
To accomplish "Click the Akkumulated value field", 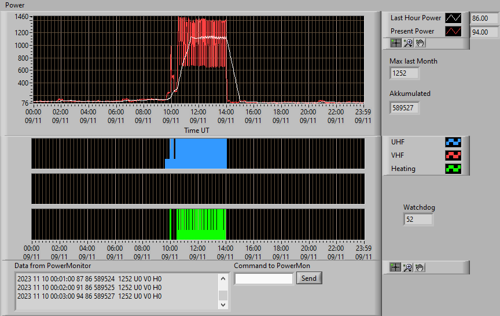I will [404, 108].
